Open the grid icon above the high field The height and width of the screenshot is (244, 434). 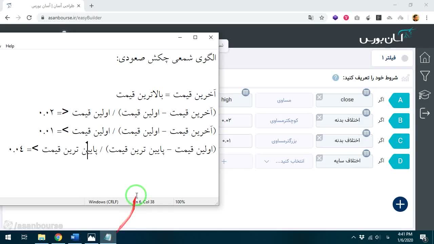click(x=246, y=92)
